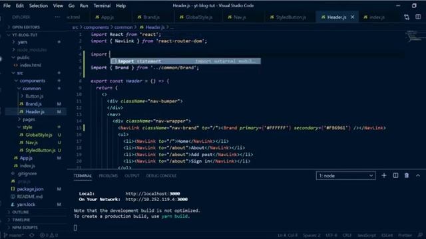Open the View menu
The width and height of the screenshot is (426, 239).
(x=58, y=6)
